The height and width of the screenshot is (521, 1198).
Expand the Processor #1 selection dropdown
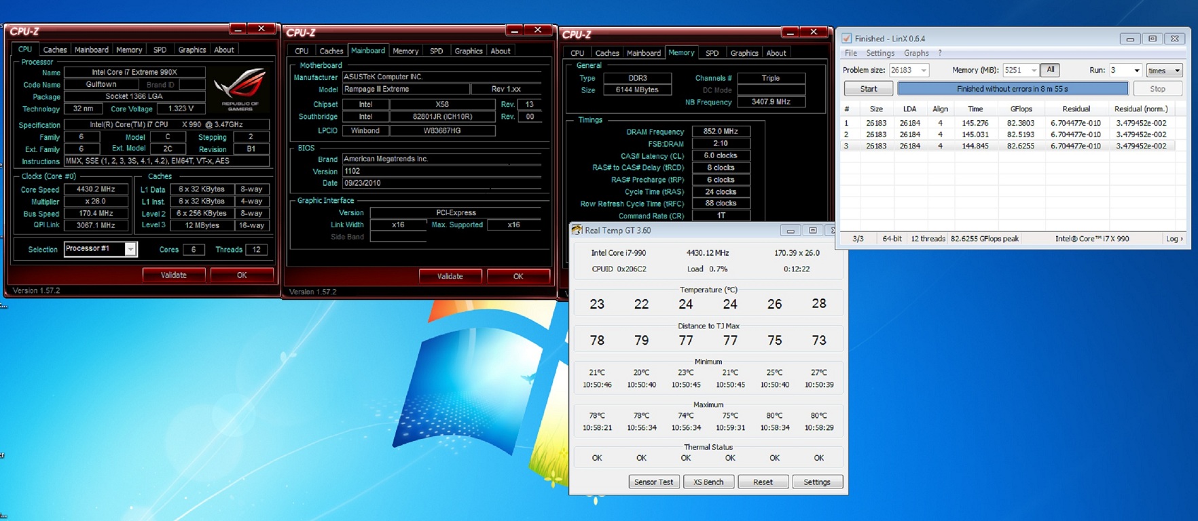point(130,249)
